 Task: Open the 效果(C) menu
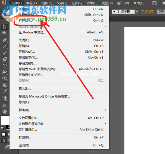coord(92,3)
